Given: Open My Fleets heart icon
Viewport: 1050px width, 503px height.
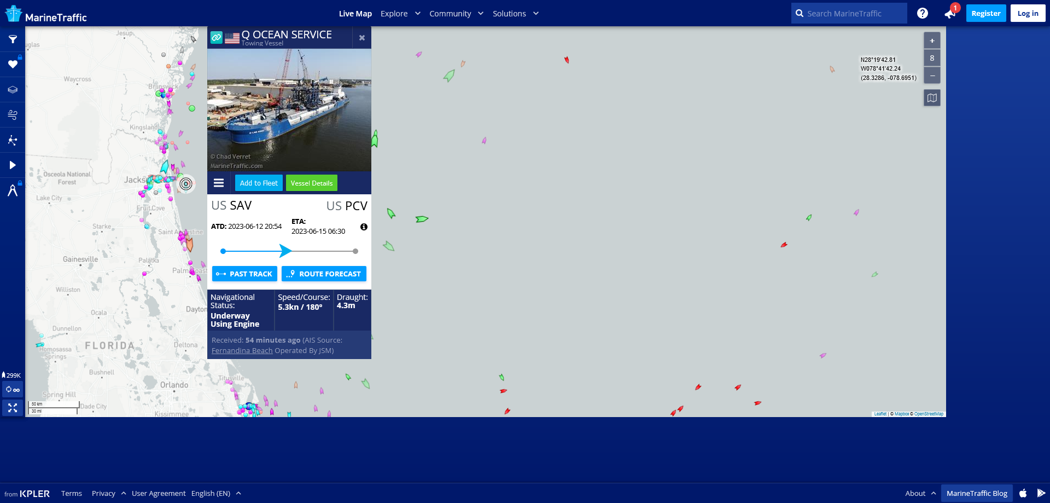Looking at the screenshot, I should pyautogui.click(x=13, y=64).
